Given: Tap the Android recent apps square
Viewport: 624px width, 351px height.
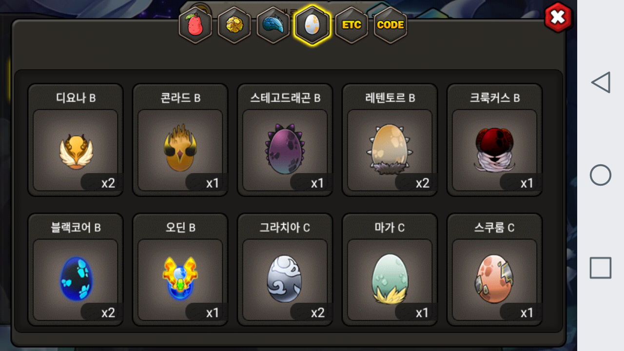Looking at the screenshot, I should (x=601, y=268).
